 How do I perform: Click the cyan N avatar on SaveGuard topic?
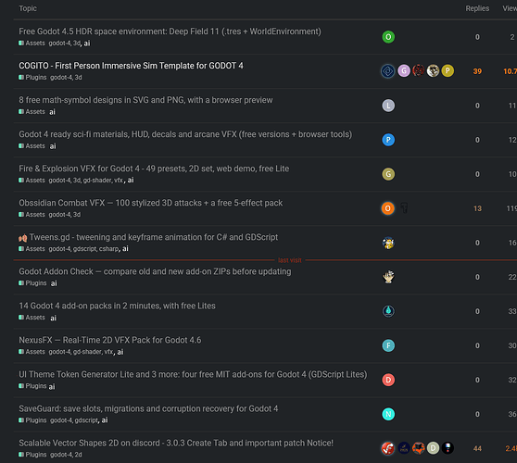point(388,414)
